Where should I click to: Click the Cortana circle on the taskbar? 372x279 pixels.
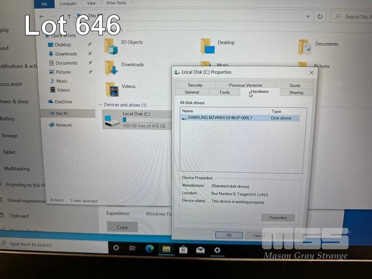tap(116, 248)
